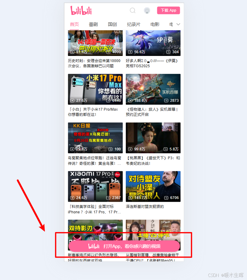Click play count icon beside 51.6万
The height and width of the screenshot is (280, 247).
(x=72, y=52)
